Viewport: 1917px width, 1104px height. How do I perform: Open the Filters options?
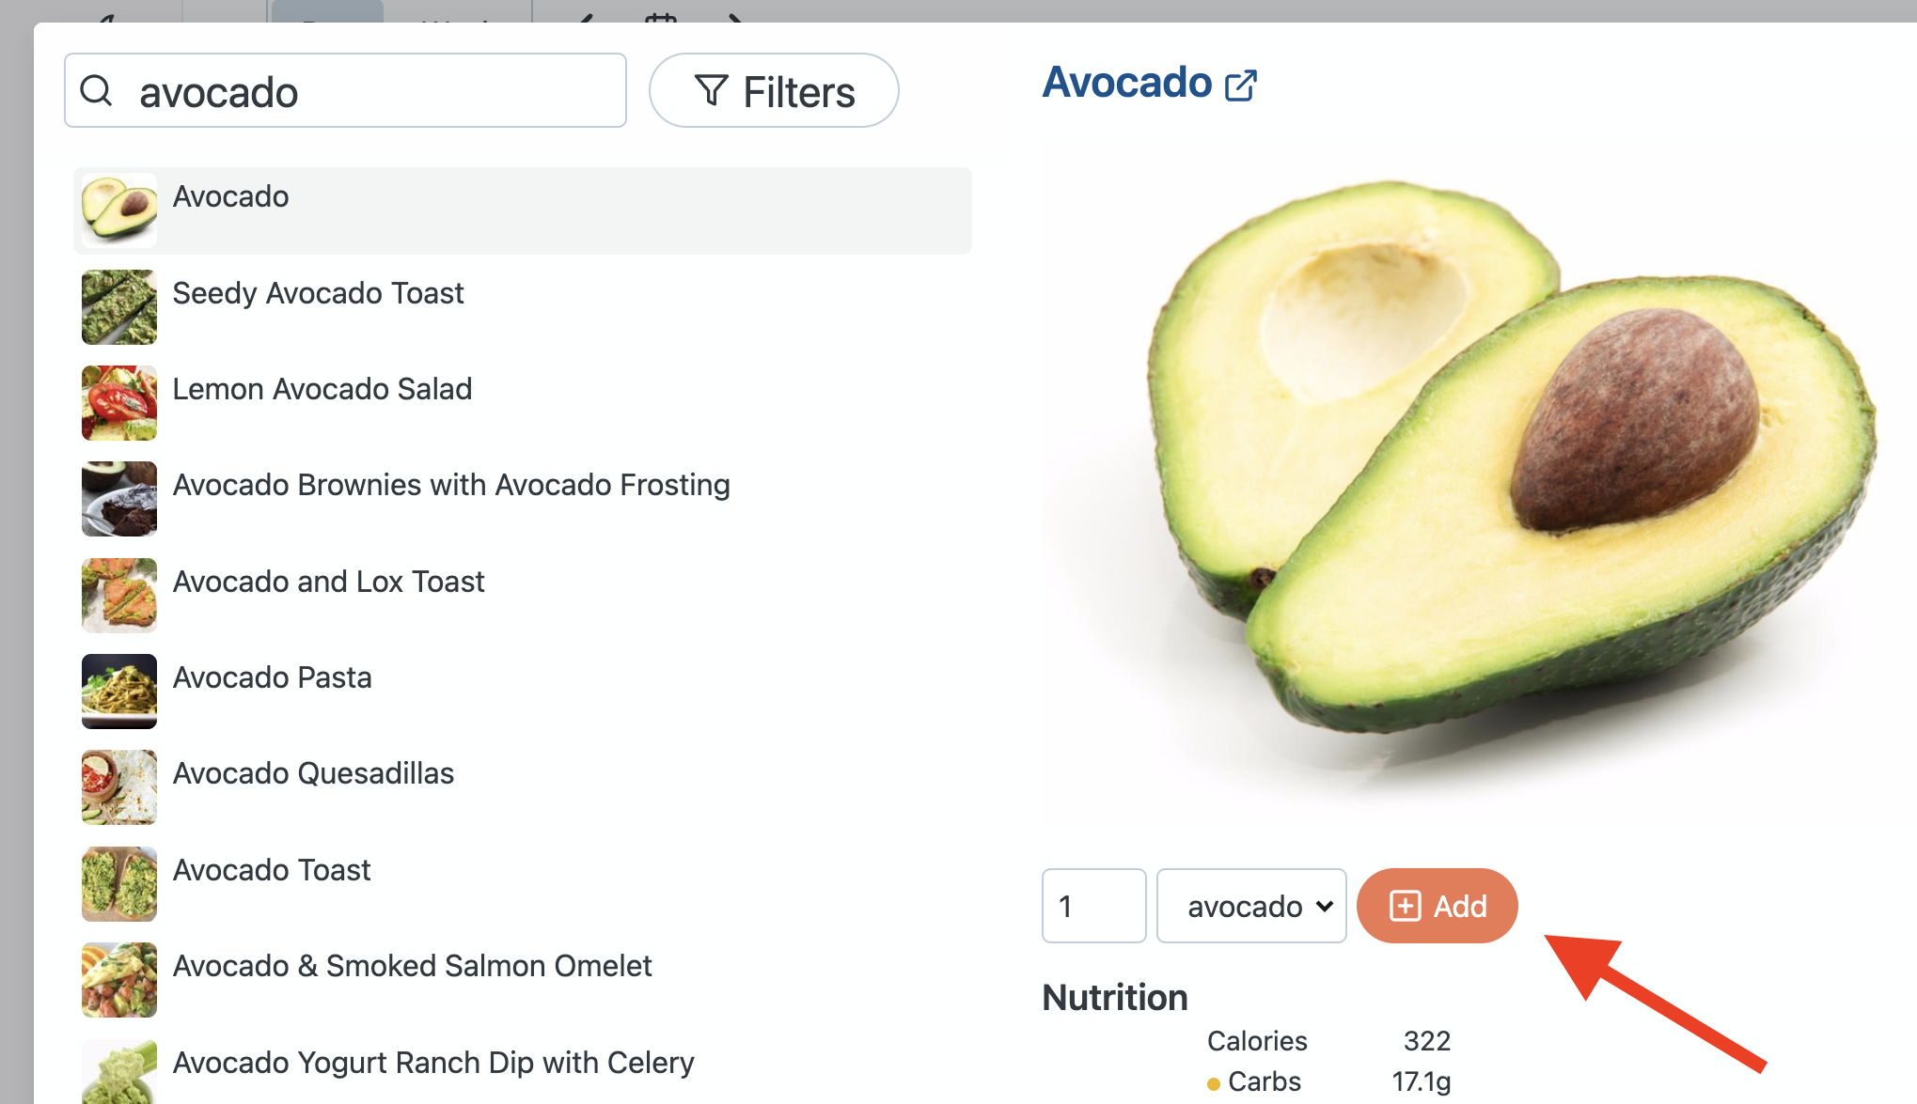(774, 91)
